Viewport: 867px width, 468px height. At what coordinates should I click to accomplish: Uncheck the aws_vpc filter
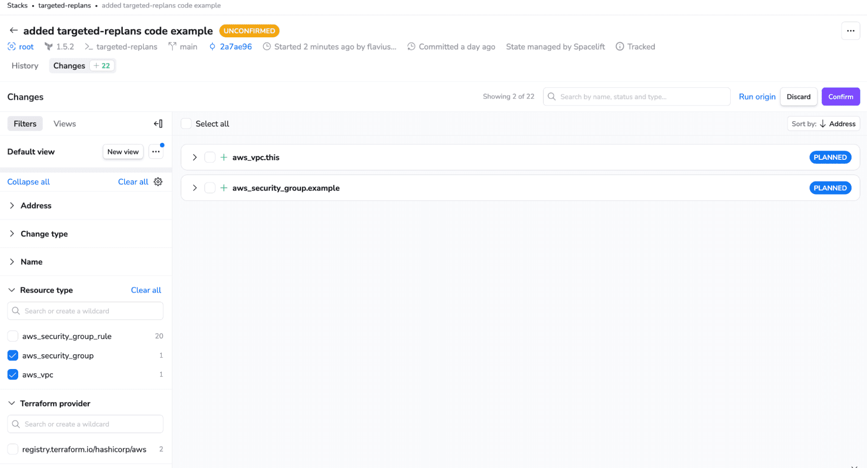[13, 375]
